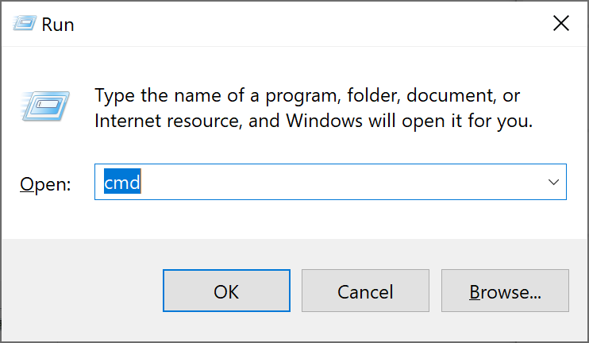Click the small Run icon in title bar
This screenshot has width=589, height=343.
pyautogui.click(x=25, y=23)
